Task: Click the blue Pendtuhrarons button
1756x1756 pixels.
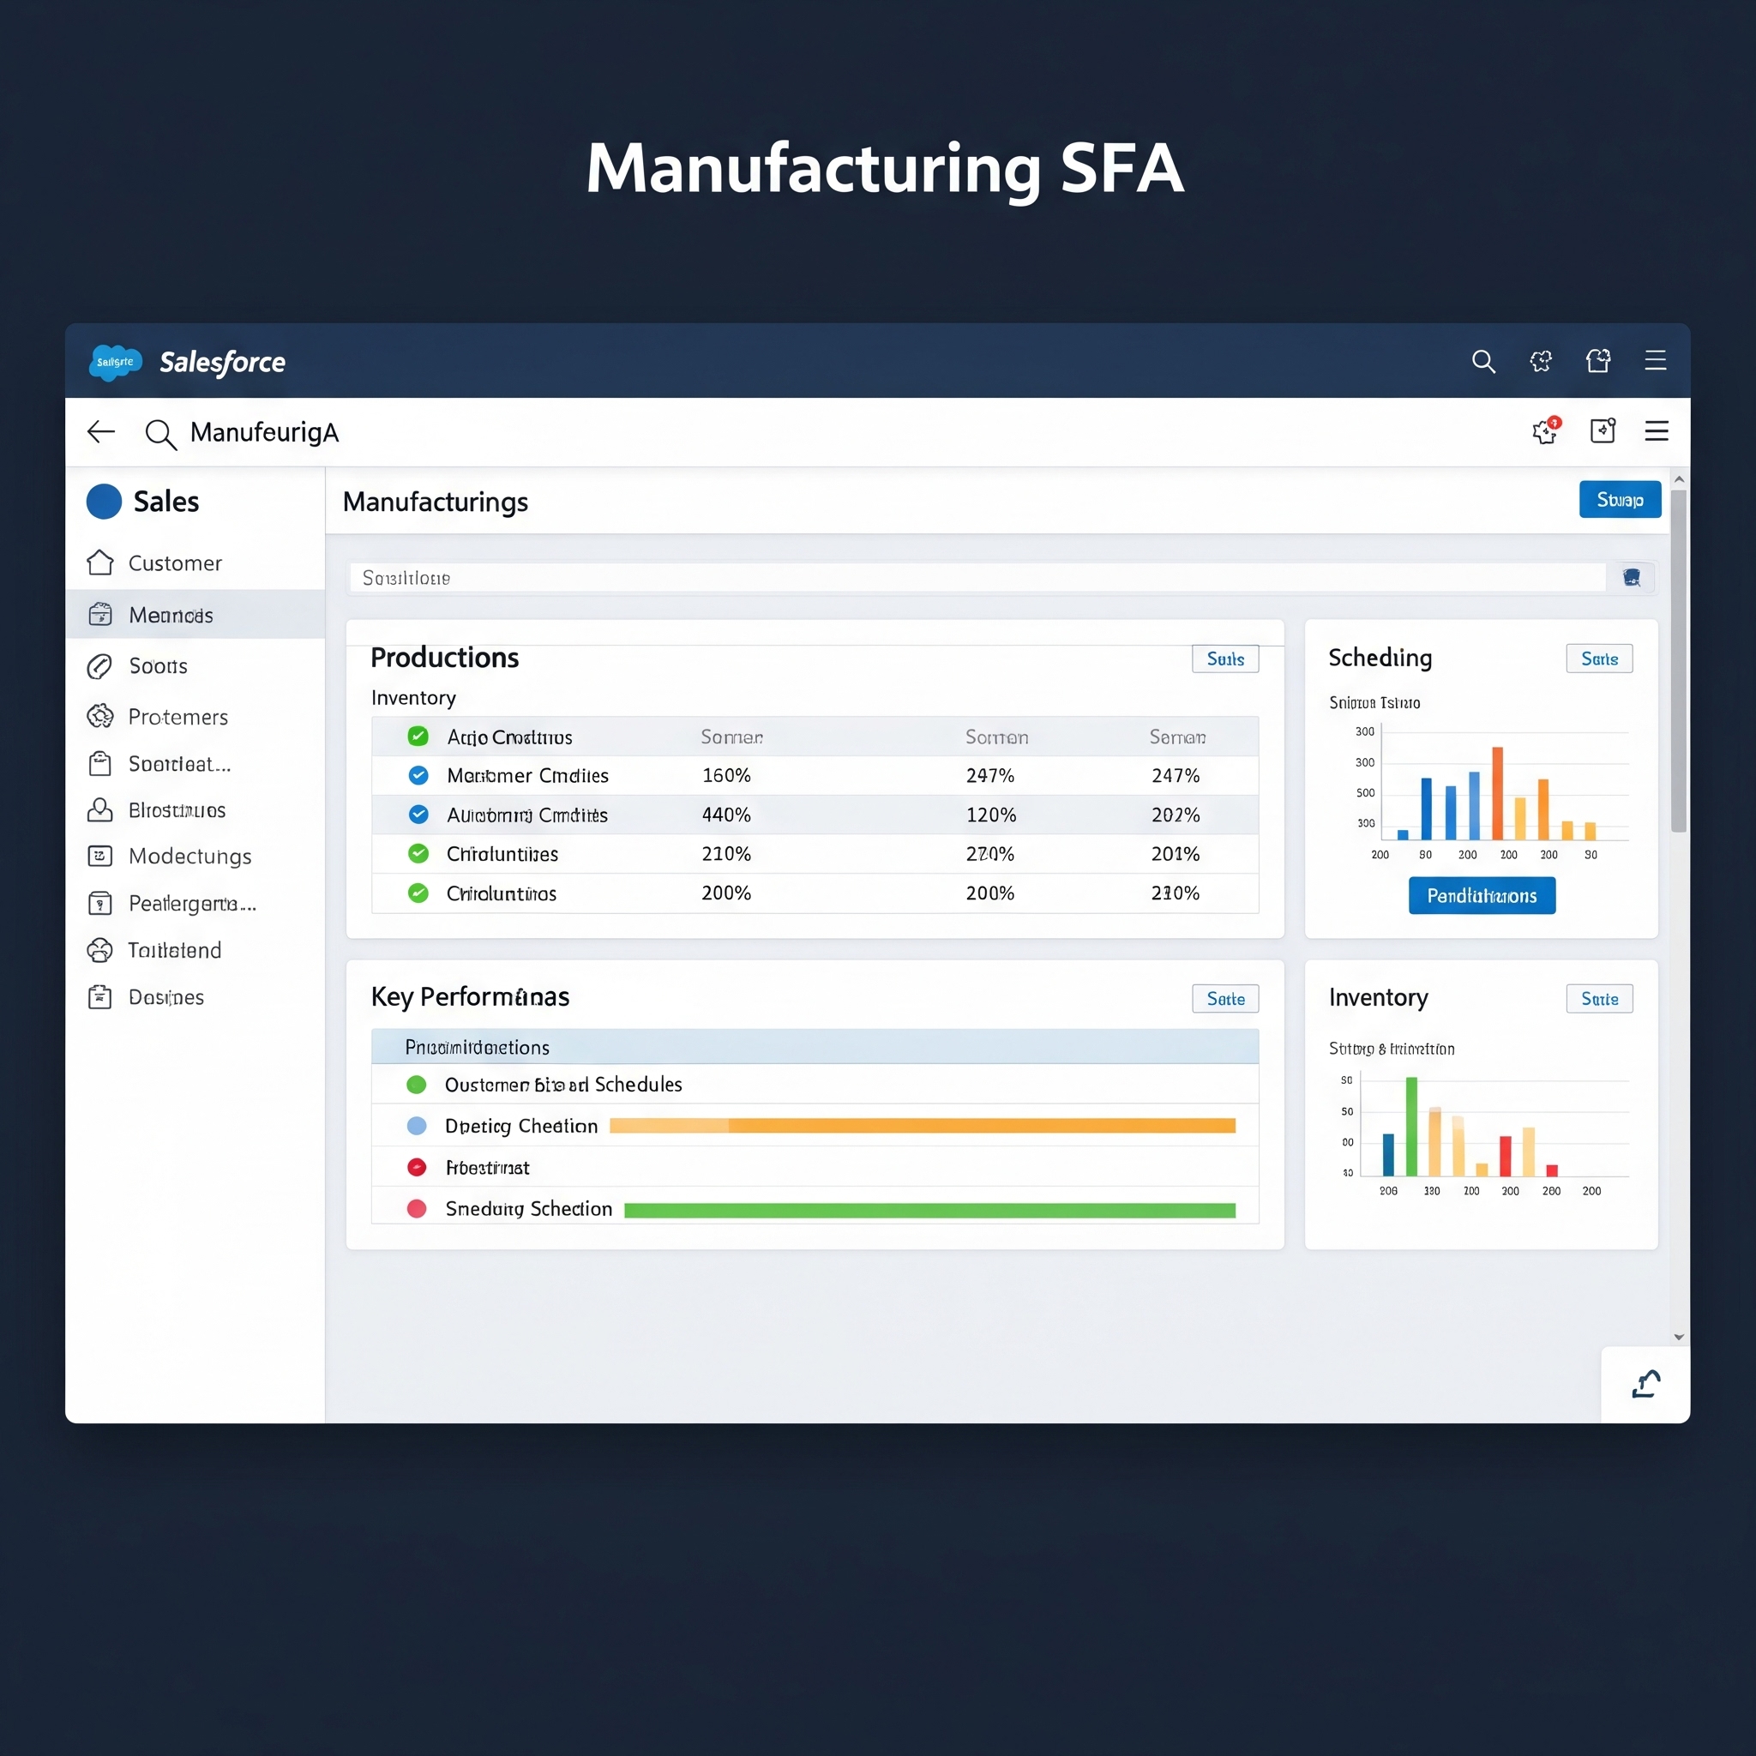Action: tap(1482, 895)
